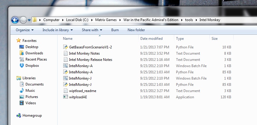
Task: Expand the arrow after Computer breadcrumb
Action: (63, 20)
